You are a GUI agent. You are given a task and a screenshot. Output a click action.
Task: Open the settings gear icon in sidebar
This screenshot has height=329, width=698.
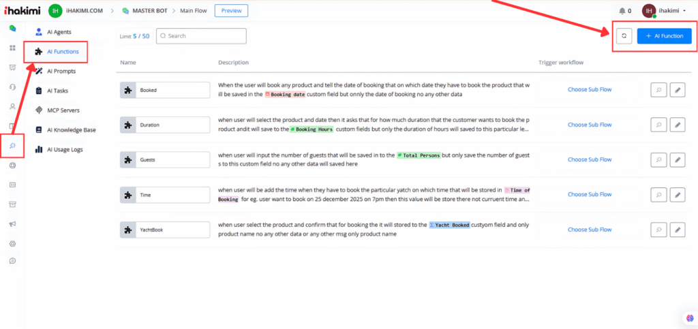click(12, 243)
